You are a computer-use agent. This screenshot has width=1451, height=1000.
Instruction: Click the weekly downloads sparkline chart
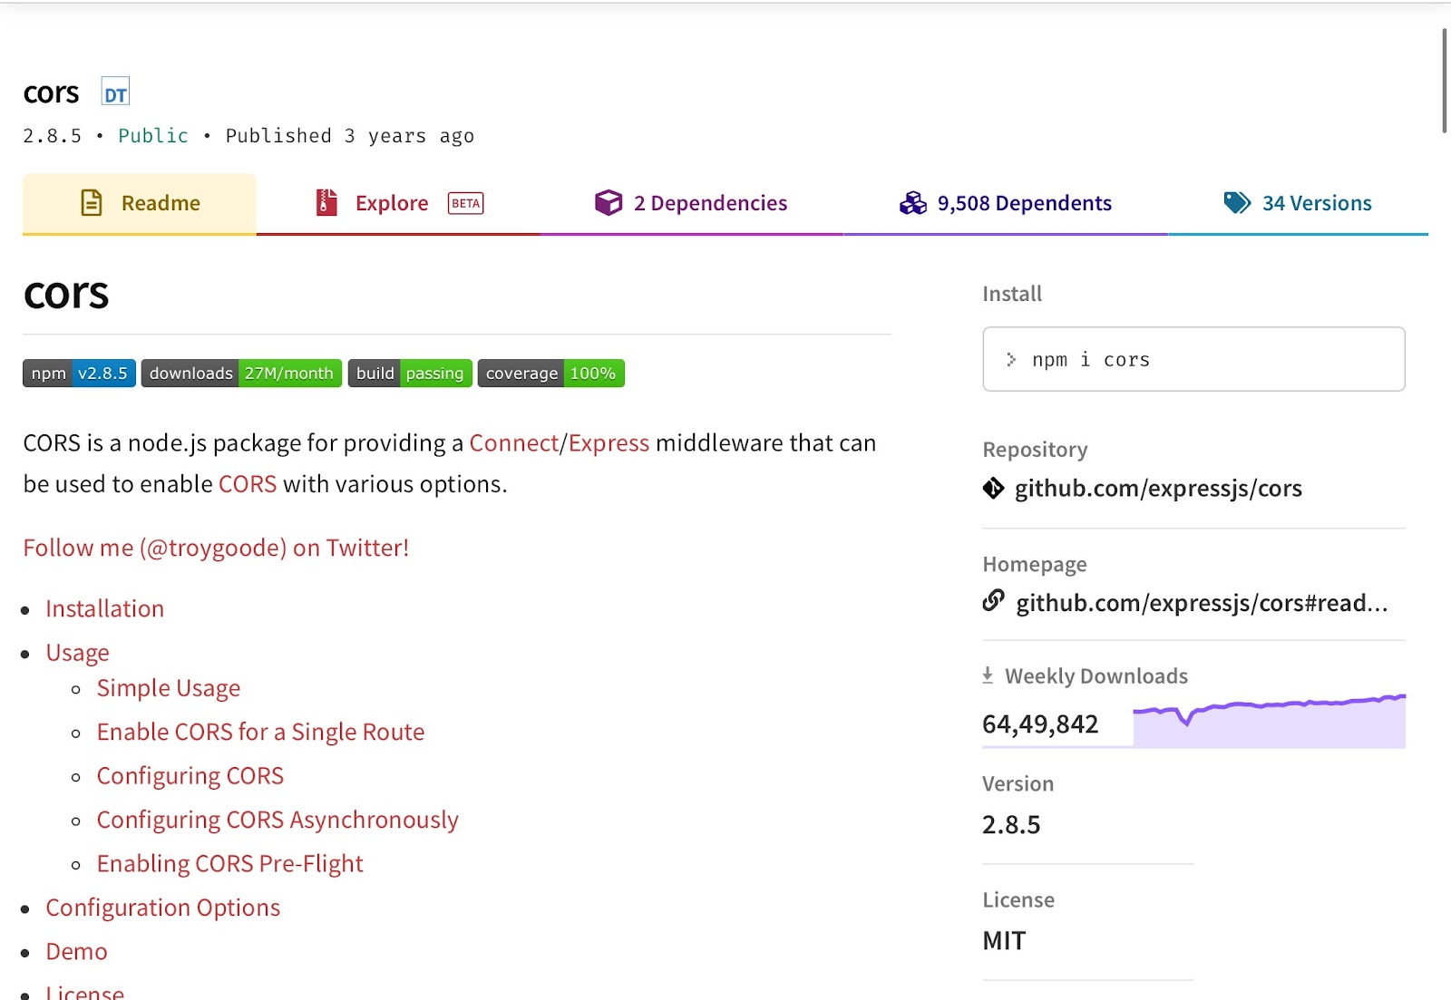1269,721
